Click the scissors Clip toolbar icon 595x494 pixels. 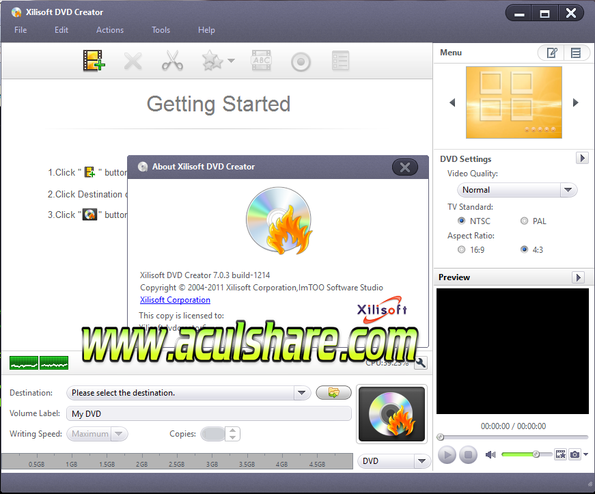(172, 61)
